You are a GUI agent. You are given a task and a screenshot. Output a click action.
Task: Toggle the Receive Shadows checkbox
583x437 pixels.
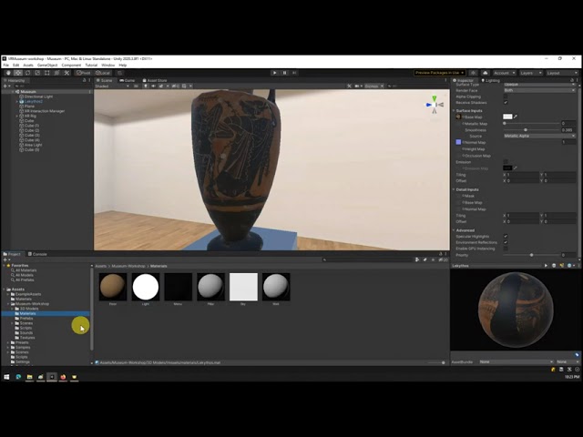pyautogui.click(x=506, y=102)
